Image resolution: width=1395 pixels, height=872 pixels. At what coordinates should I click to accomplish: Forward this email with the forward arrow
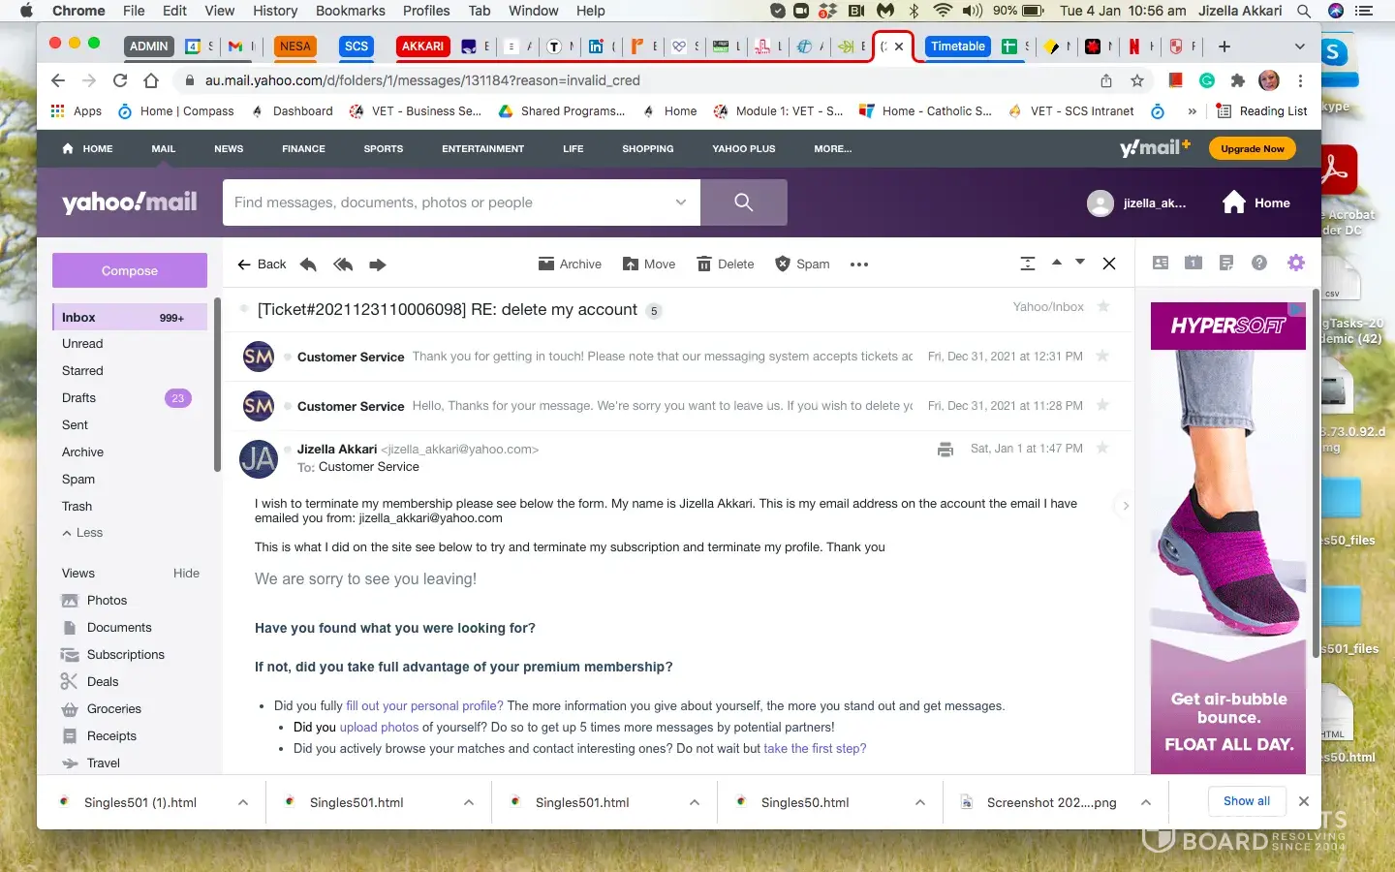click(x=378, y=265)
